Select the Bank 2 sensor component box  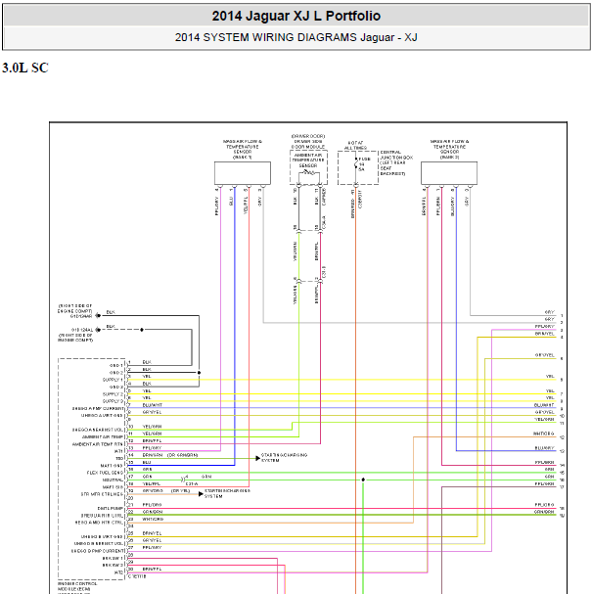[x=449, y=173]
